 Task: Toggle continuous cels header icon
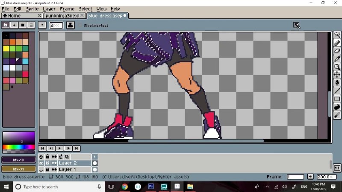tap(54, 157)
